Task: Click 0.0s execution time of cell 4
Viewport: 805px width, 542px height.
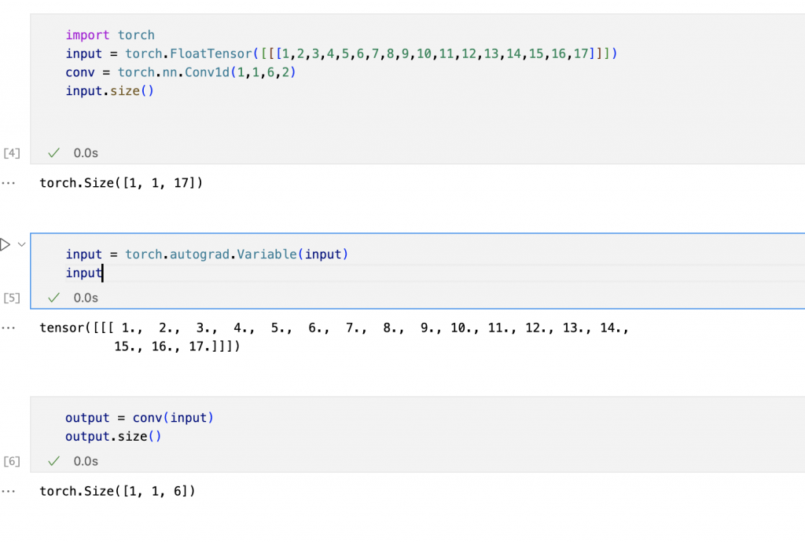Action: pos(86,153)
